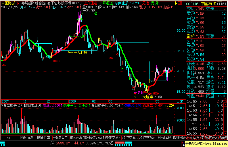Image resolution: width=228 pixels, height=147 pixels.
Task: Click the stock code 002116 in the quote panel
Action: pyautogui.click(x=192, y=4)
